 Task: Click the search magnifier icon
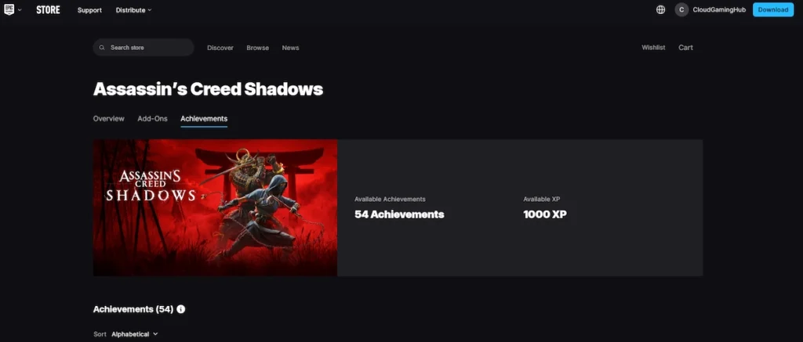102,48
